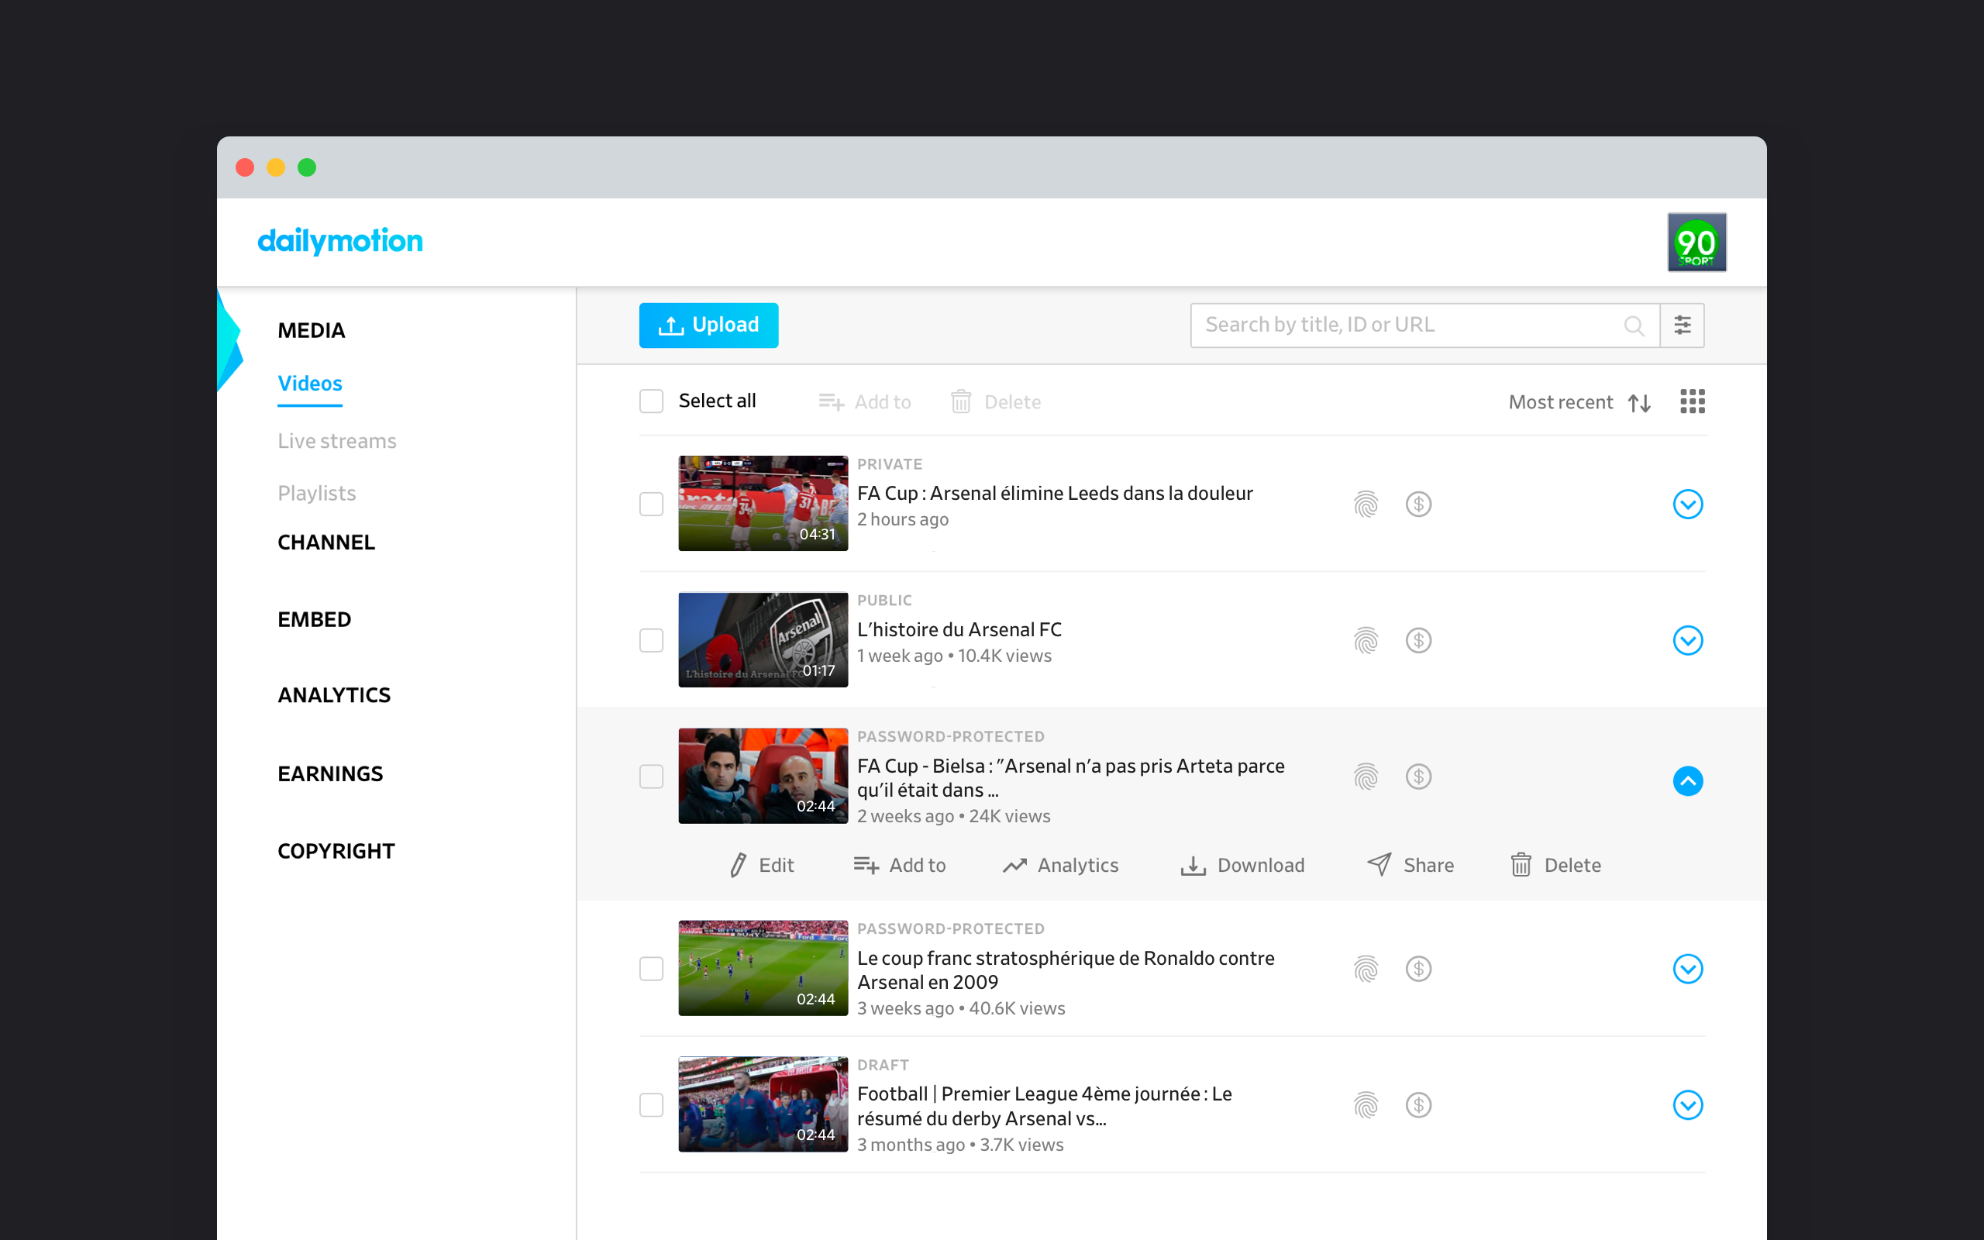Go to Live streams in sidebar
Viewport: 1984px width, 1240px height.
[337, 440]
